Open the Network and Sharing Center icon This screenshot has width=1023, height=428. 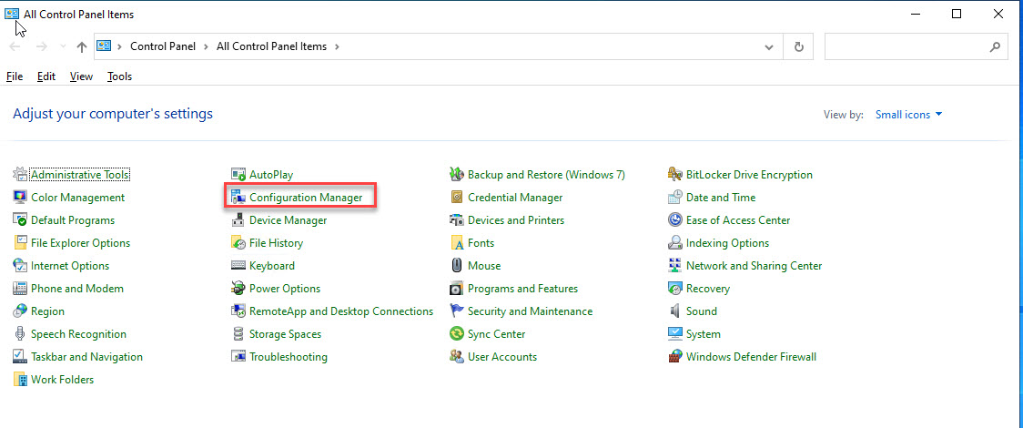pyautogui.click(x=675, y=266)
